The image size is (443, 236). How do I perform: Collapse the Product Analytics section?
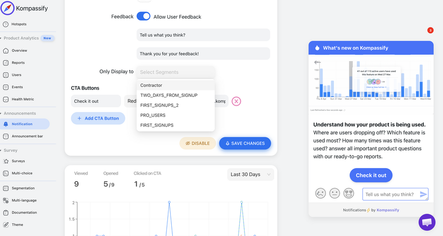tap(21, 38)
